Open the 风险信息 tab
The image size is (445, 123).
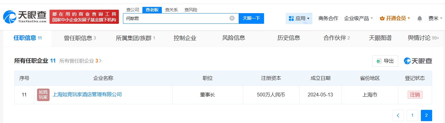(x=234, y=38)
